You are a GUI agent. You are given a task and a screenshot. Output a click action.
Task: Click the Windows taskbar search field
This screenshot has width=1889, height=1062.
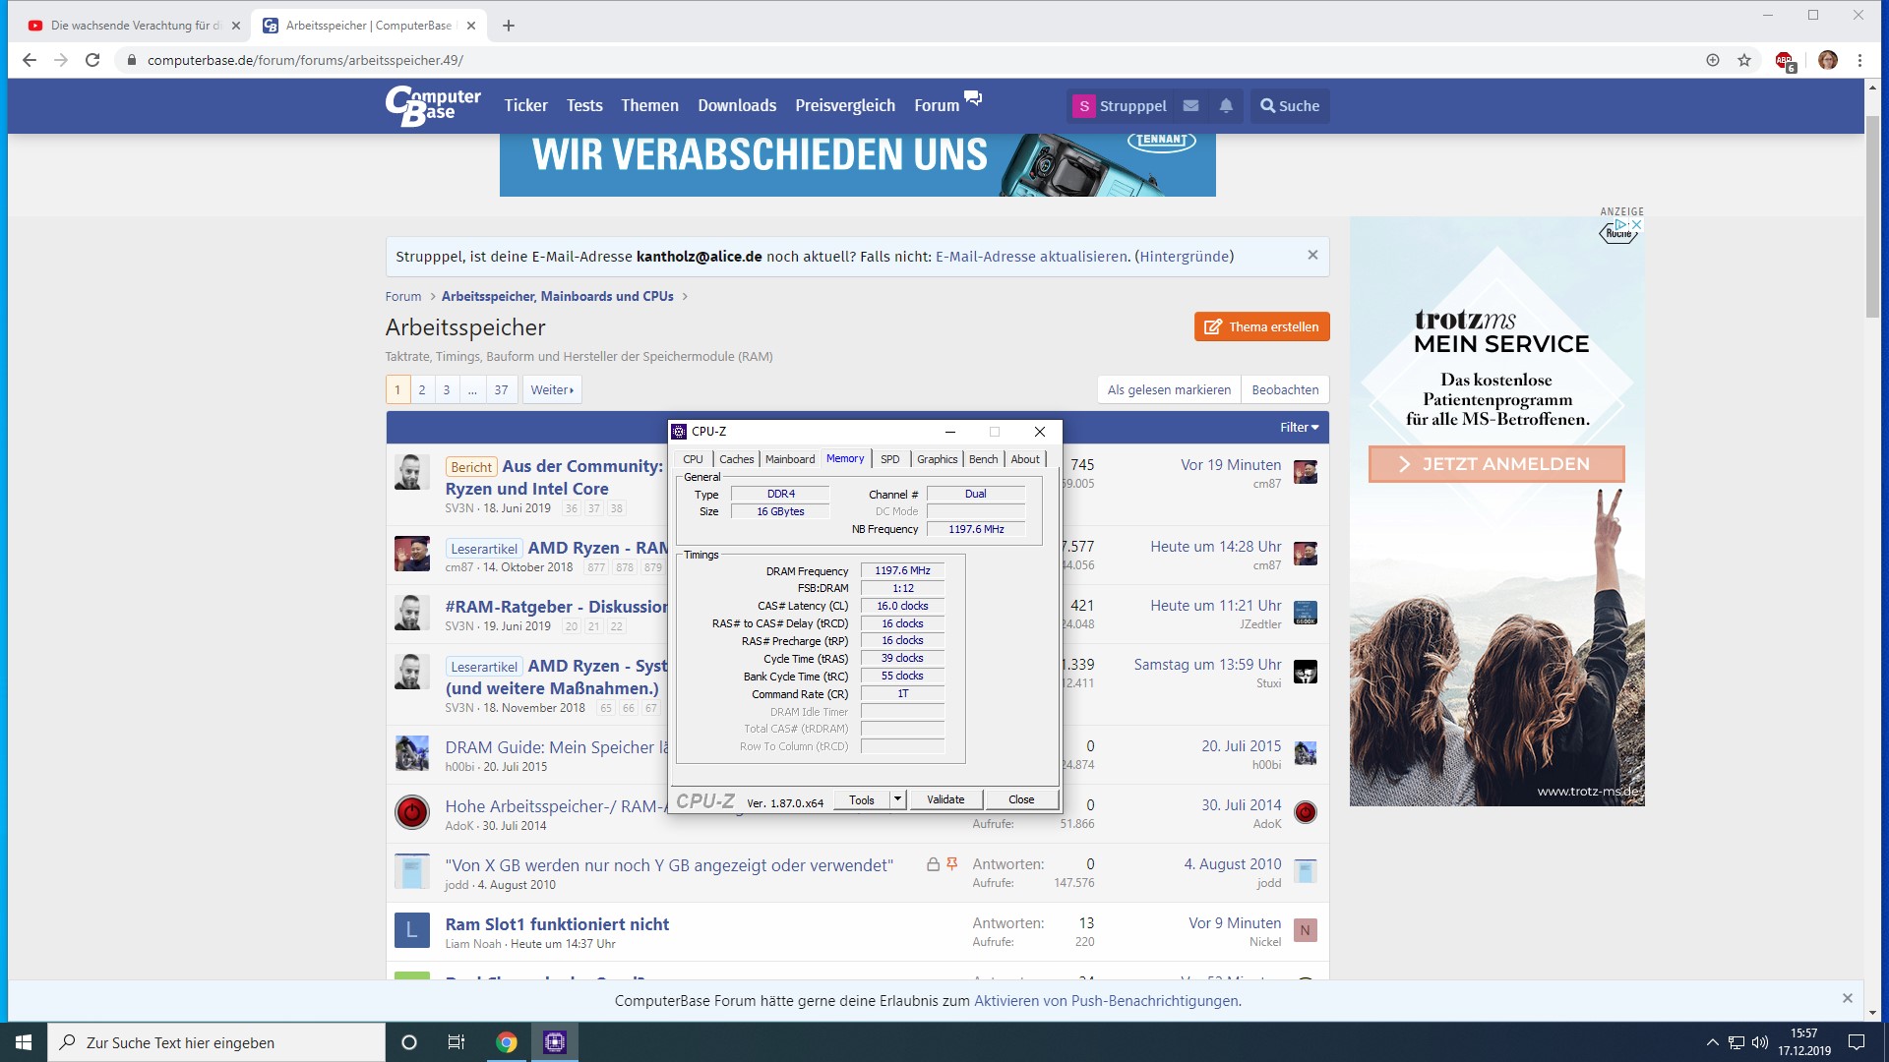(216, 1042)
